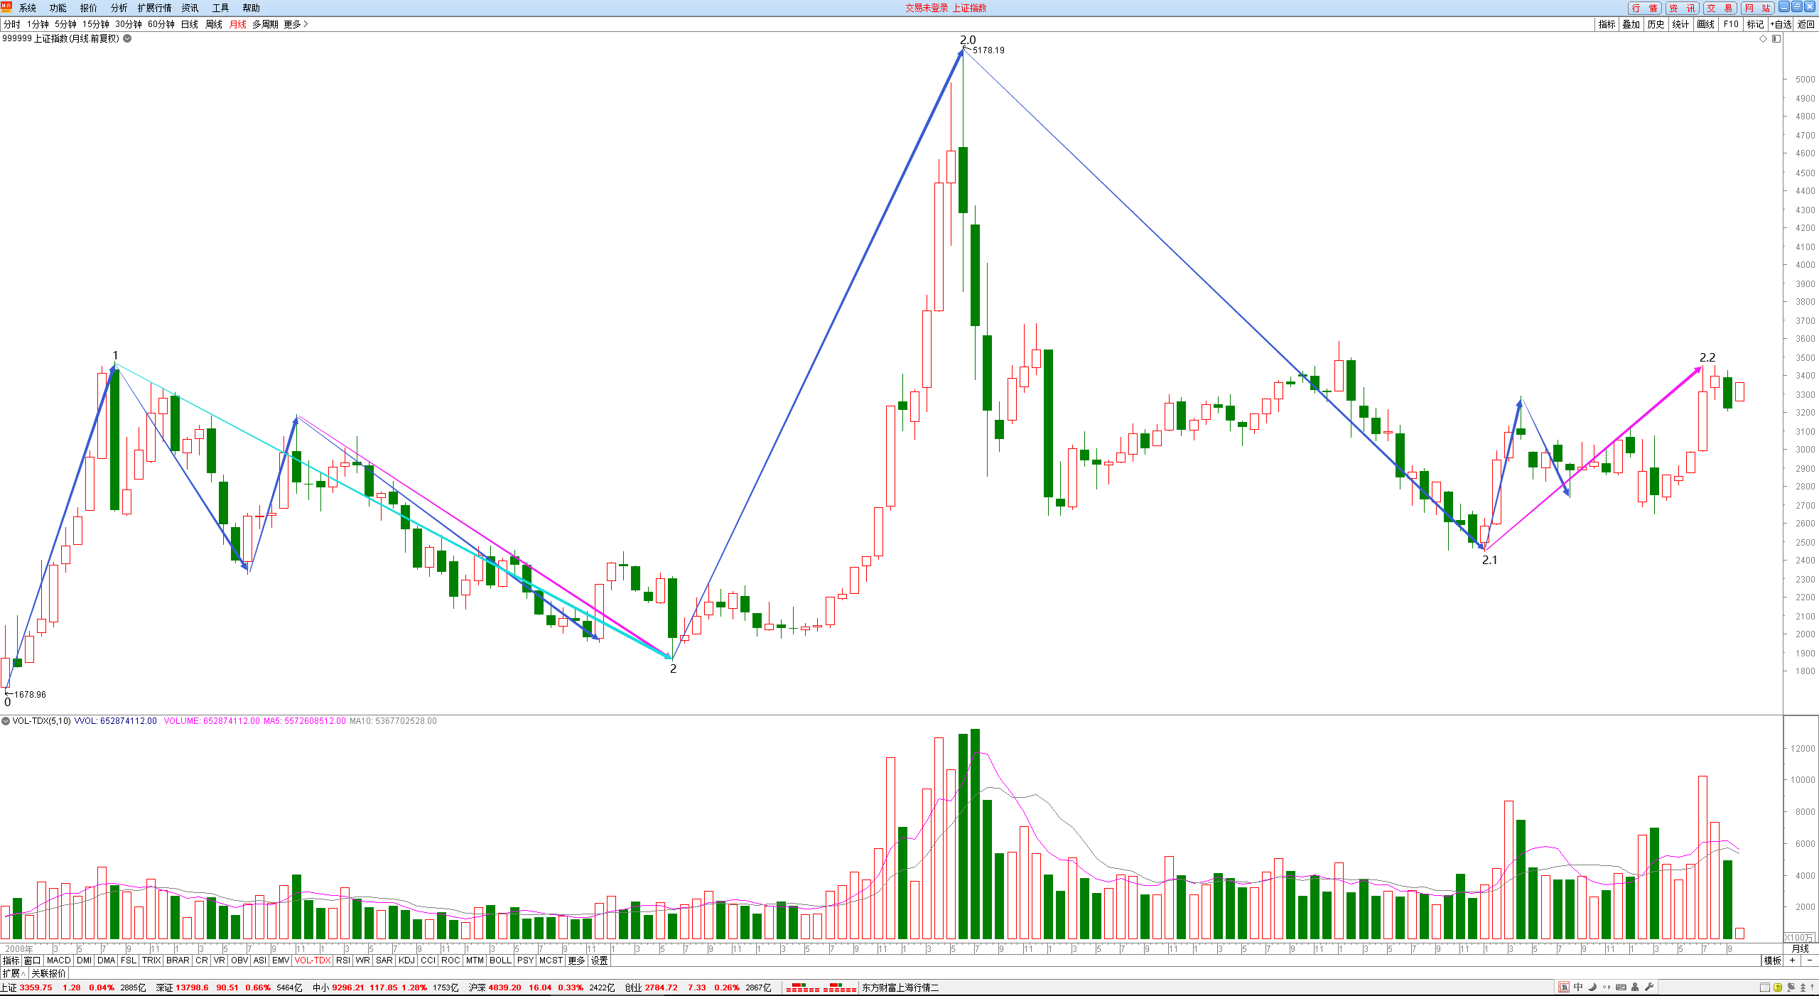Click the moon icon in input method bar
The width and height of the screenshot is (1819, 996).
[1592, 987]
